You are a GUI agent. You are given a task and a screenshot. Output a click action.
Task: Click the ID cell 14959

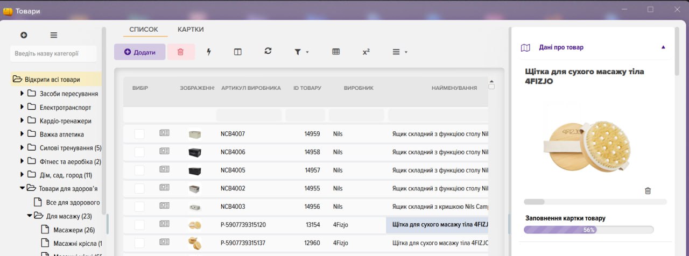tap(312, 134)
